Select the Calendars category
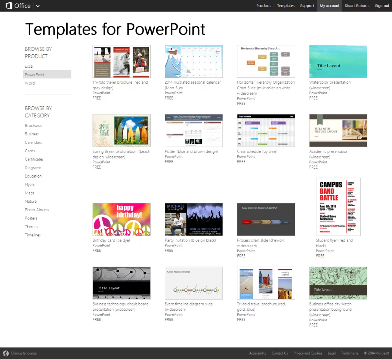The width and height of the screenshot is (392, 359). 33,142
